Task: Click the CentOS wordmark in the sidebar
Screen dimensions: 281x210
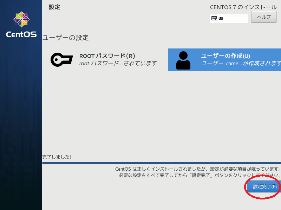Action: pyautogui.click(x=21, y=34)
